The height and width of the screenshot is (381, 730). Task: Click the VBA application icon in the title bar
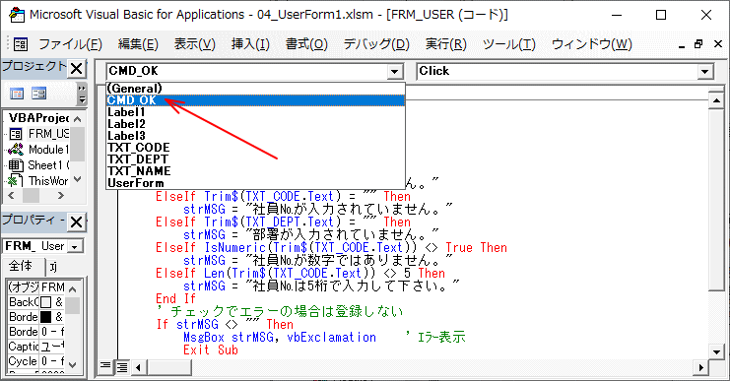(x=17, y=15)
